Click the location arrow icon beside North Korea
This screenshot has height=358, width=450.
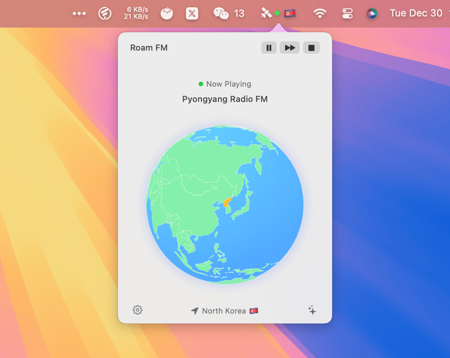click(195, 311)
